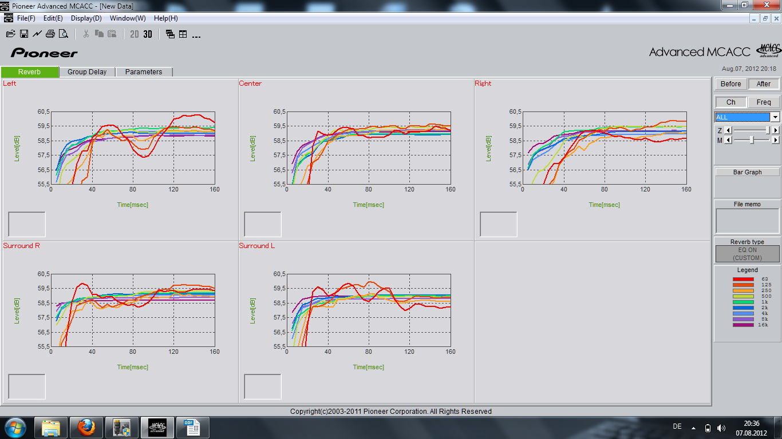
Task: Toggle the Before measurement view
Action: point(730,84)
